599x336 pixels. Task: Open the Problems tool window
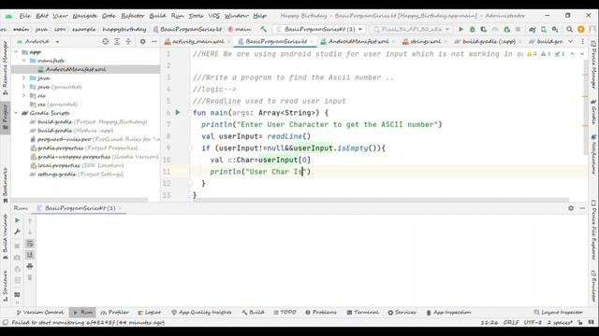(x=321, y=313)
